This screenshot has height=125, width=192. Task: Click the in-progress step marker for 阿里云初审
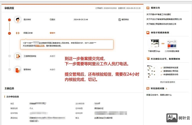[10, 33]
